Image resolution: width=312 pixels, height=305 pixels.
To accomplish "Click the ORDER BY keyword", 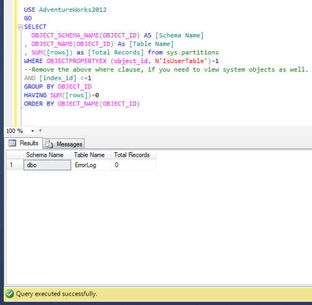I will pos(39,104).
